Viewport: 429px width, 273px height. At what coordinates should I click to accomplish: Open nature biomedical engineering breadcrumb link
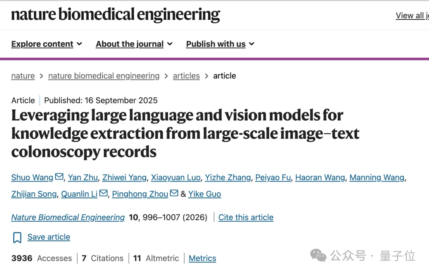pyautogui.click(x=104, y=76)
